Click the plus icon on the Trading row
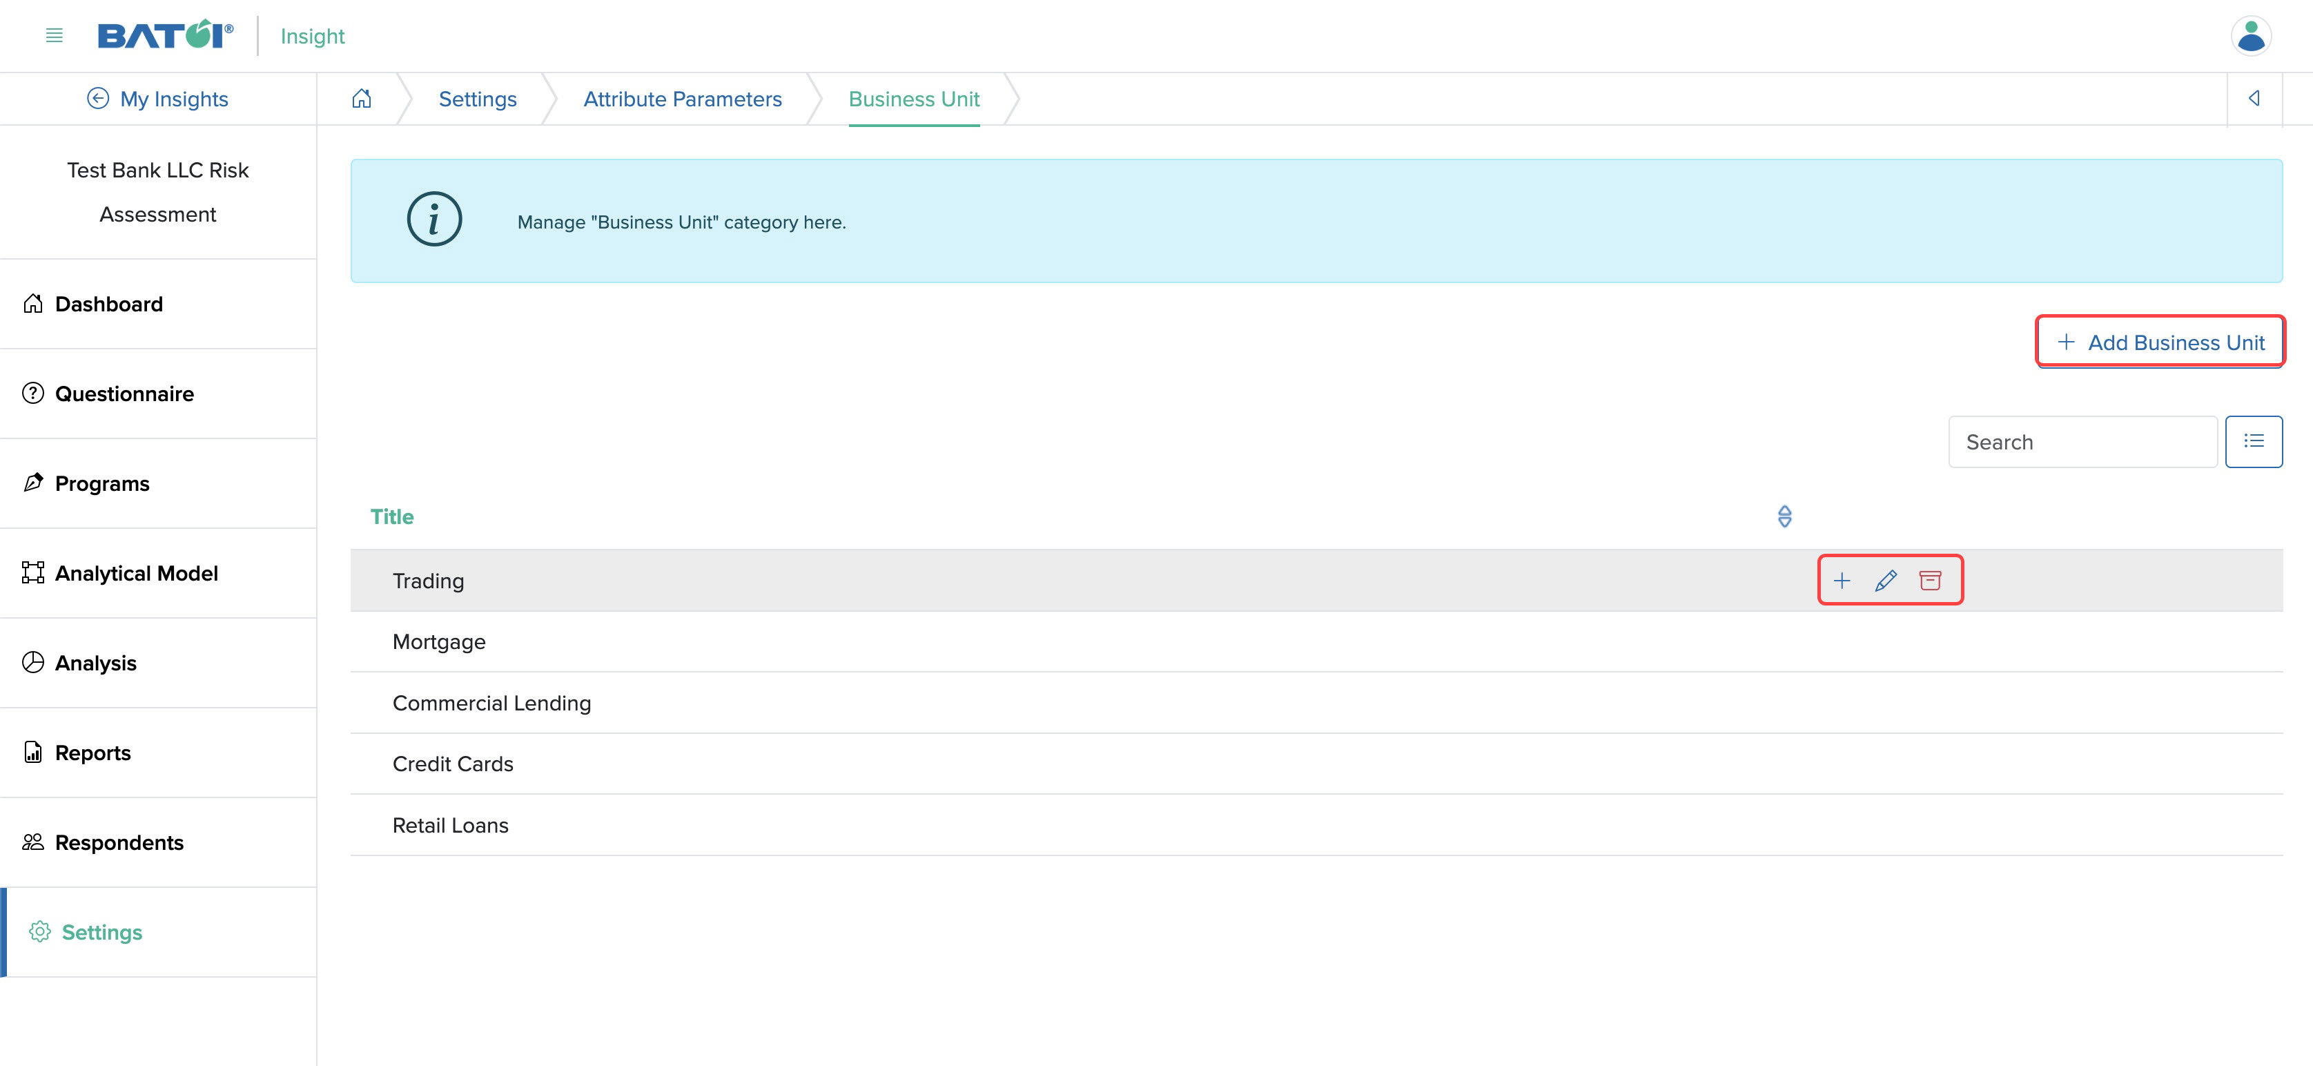The image size is (2313, 1066). click(x=1842, y=580)
